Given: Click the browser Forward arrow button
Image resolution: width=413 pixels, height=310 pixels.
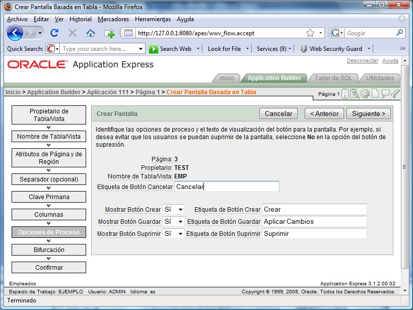Looking at the screenshot, I should click(x=30, y=33).
